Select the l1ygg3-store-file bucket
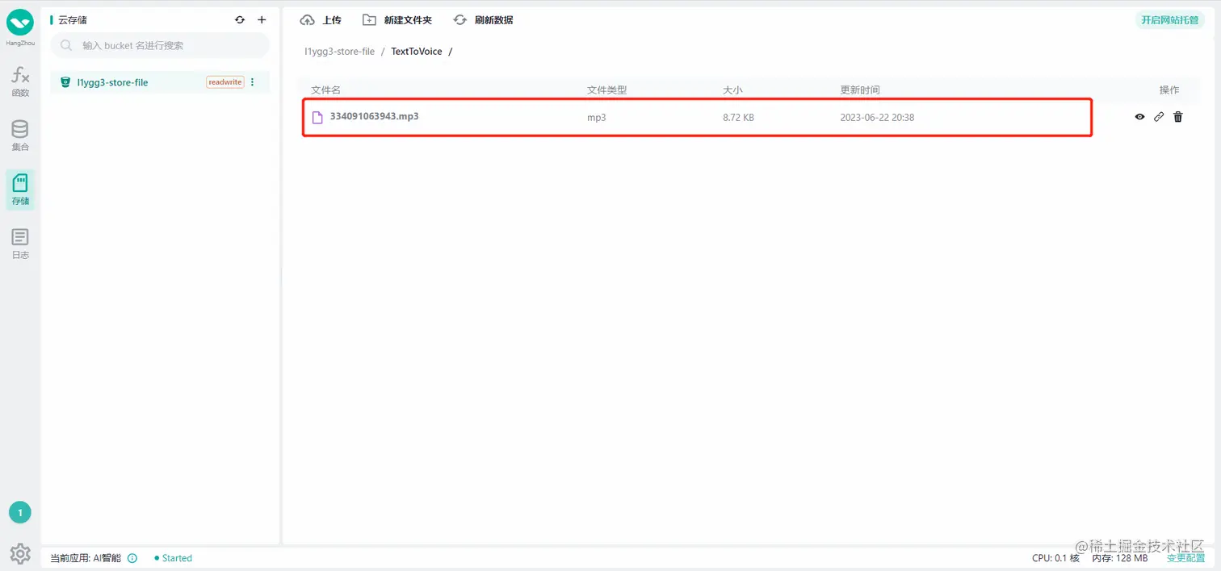 coord(160,82)
